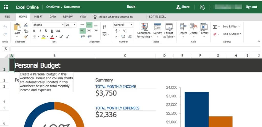Increase indent in Alignment group
262x127 pixels.
pos(89,37)
